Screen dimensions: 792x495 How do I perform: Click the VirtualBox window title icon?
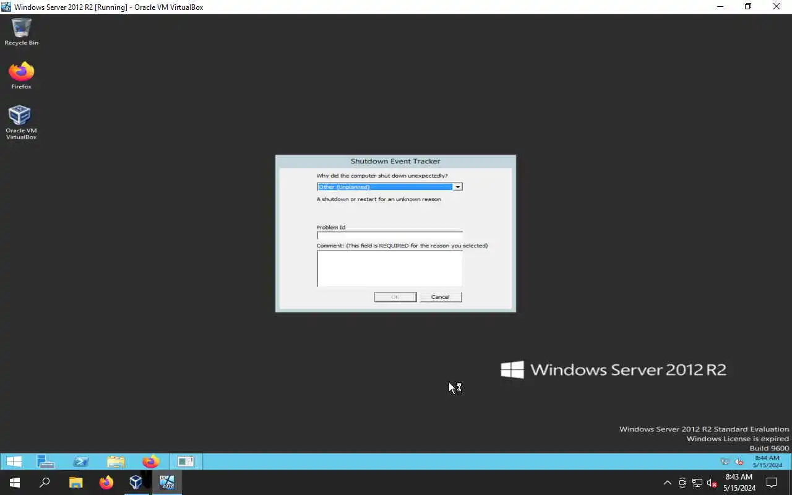pos(7,7)
